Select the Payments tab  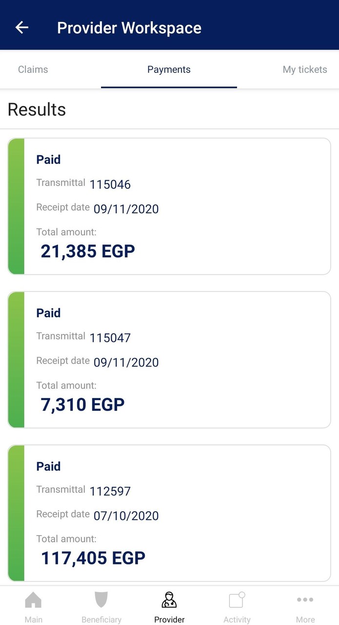tap(169, 69)
